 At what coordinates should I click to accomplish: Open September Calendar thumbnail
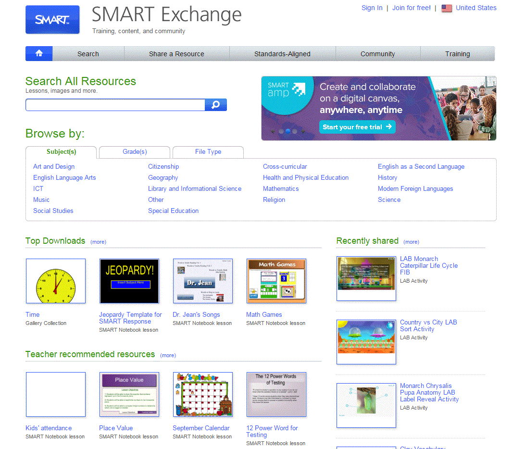click(x=202, y=395)
